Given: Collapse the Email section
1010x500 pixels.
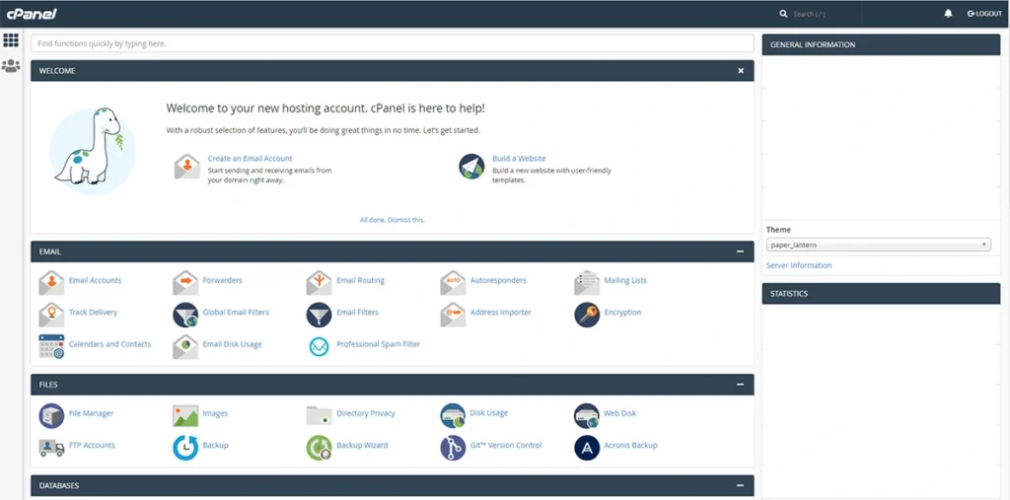Looking at the screenshot, I should click(x=740, y=251).
